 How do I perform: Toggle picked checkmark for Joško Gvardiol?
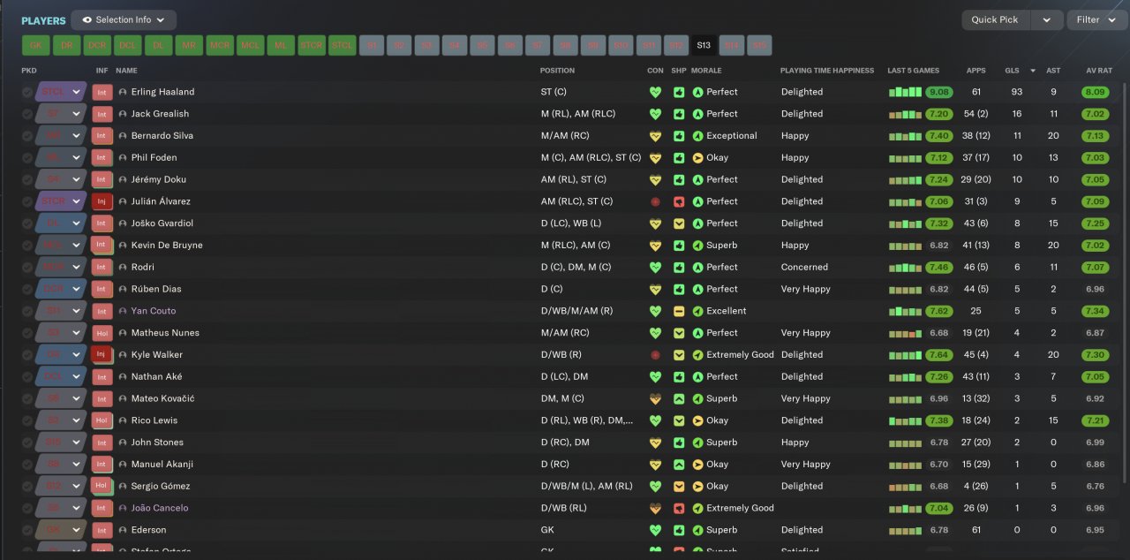pos(27,223)
